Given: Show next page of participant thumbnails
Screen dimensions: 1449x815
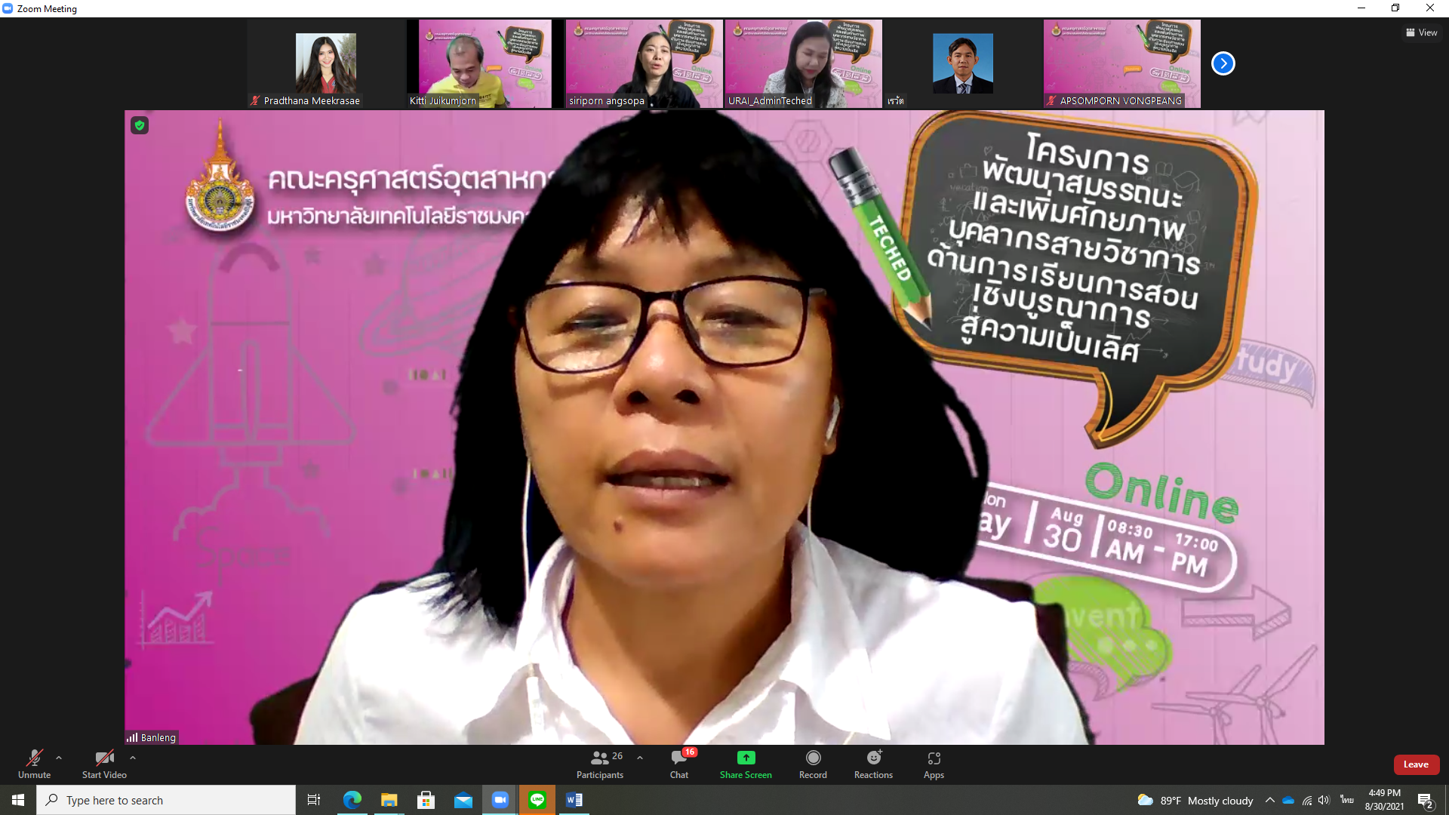Looking at the screenshot, I should point(1223,63).
